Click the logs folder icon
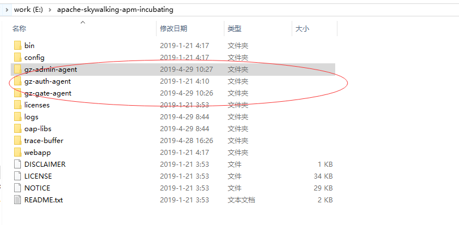The height and width of the screenshot is (225, 459). (x=18, y=117)
